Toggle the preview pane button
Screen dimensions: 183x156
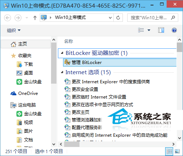(161, 30)
